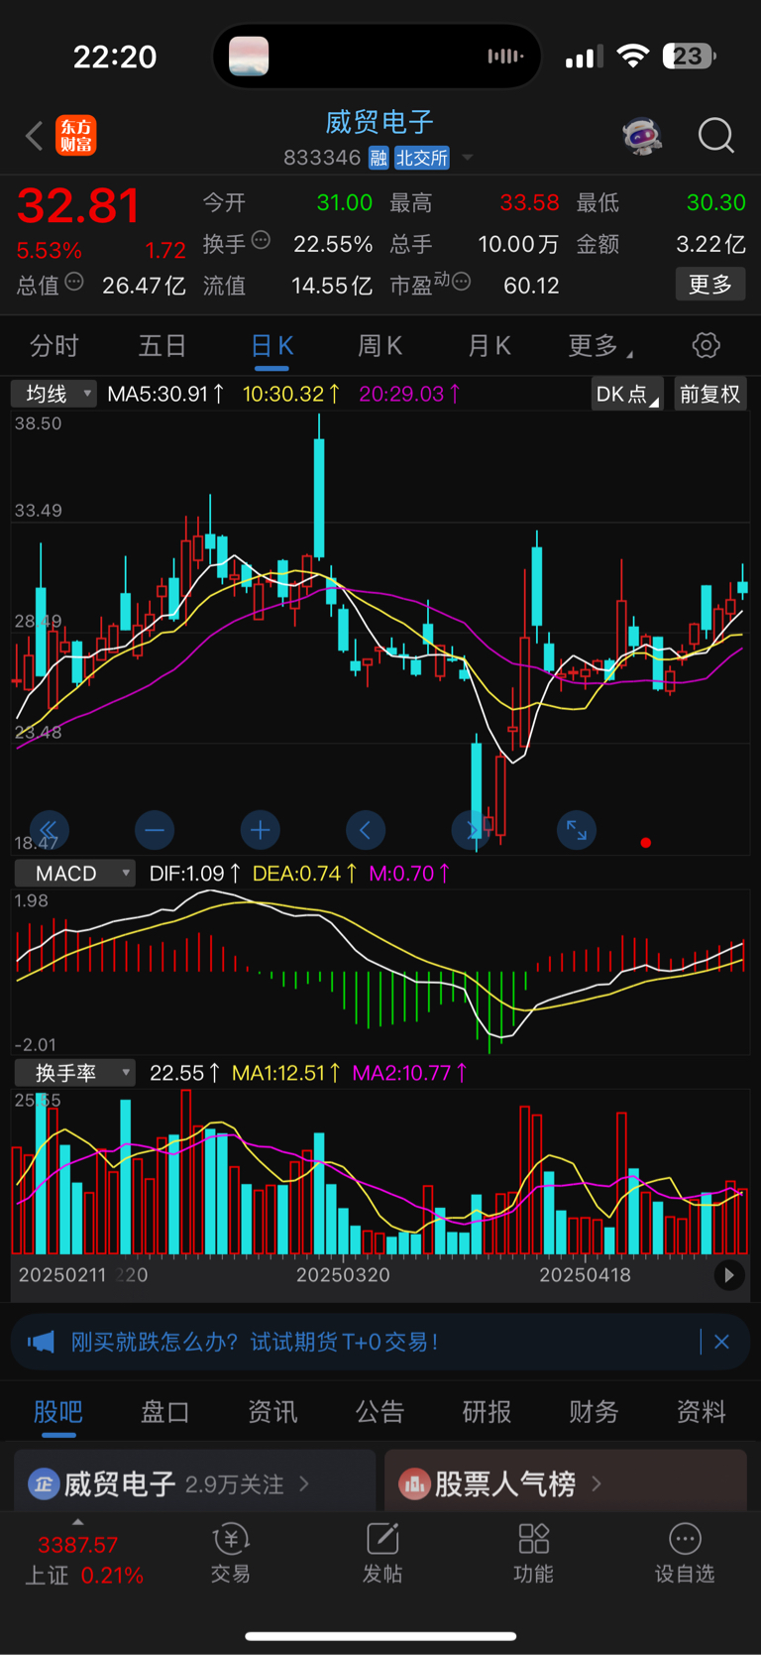Open the robot assistant icon
Screen dimensions: 761x1655
point(642,136)
